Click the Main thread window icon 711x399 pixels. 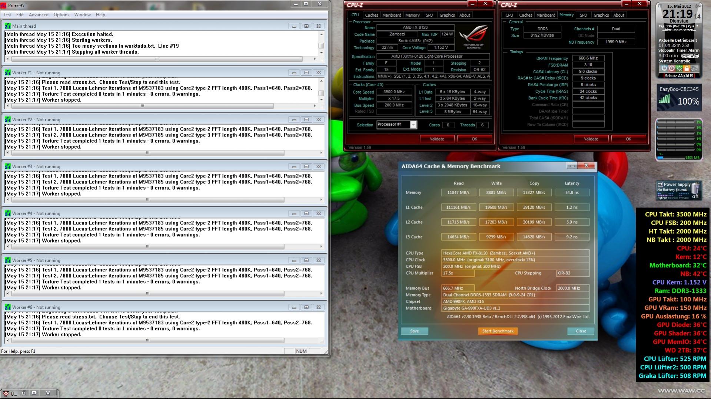7,26
